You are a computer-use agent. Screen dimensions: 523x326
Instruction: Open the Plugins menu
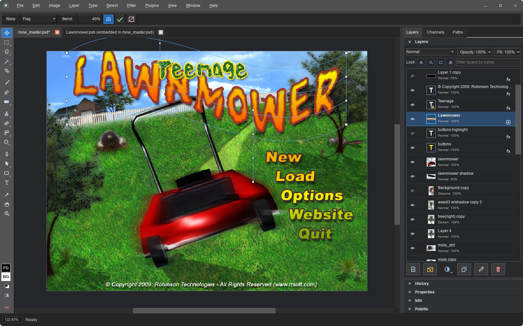click(x=152, y=6)
